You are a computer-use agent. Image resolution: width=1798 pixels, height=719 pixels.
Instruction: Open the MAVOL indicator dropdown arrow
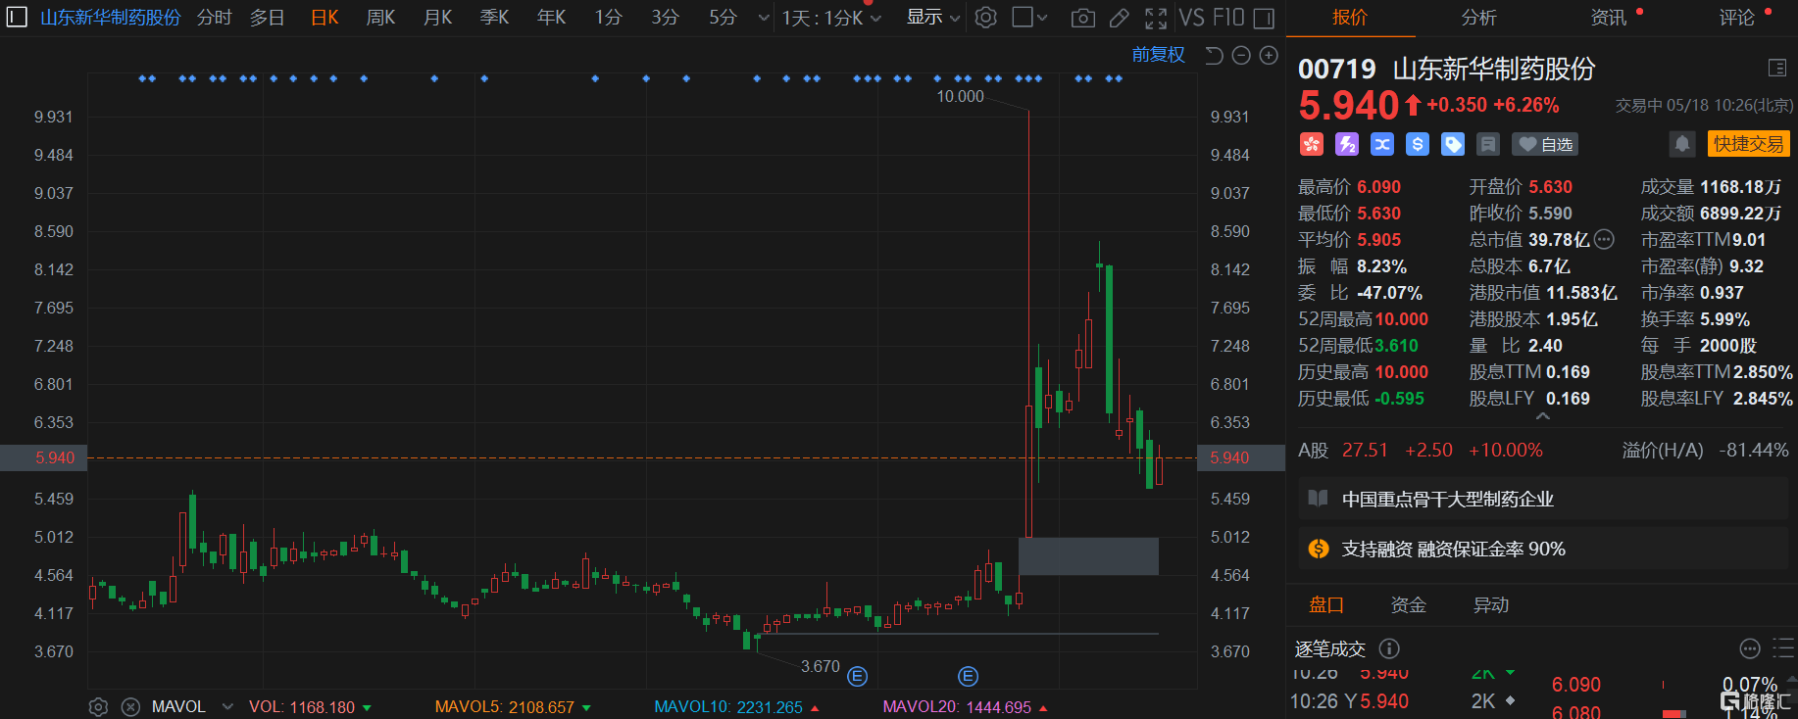pyautogui.click(x=227, y=707)
